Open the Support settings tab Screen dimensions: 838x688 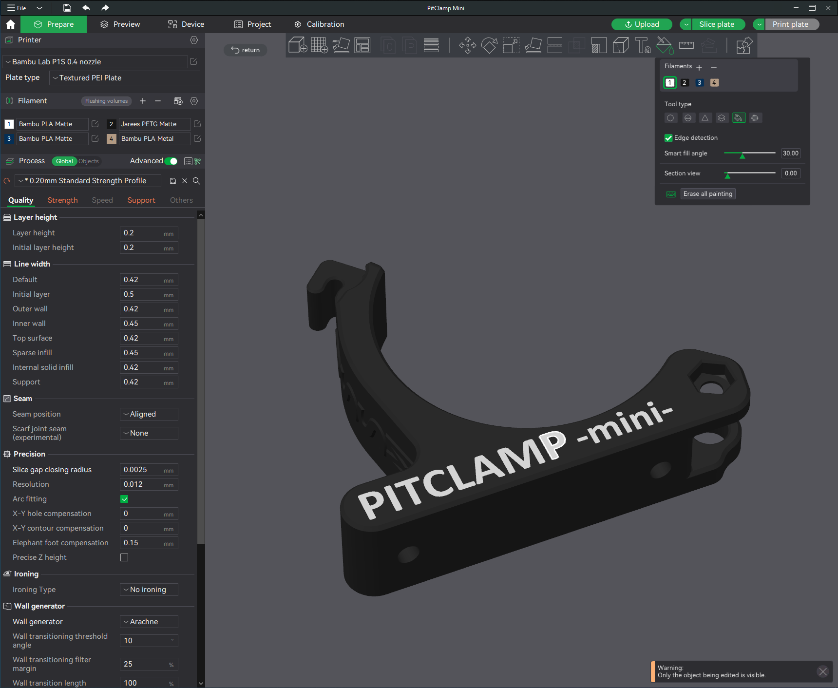(141, 200)
